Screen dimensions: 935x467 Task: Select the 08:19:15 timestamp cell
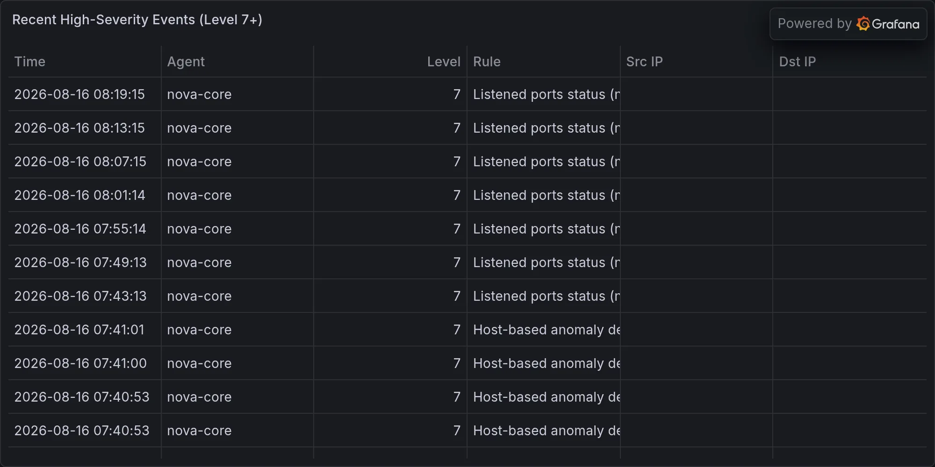tap(79, 94)
